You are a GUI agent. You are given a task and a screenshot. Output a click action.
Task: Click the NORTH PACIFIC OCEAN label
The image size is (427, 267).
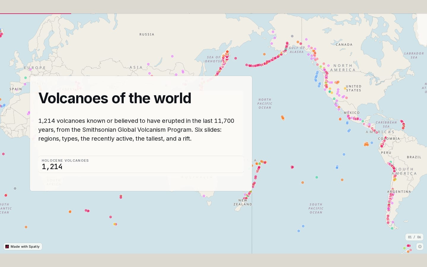click(265, 104)
